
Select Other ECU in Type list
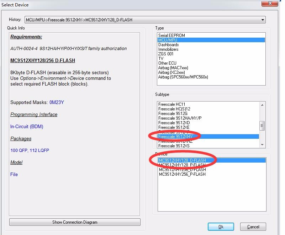pos(211,63)
